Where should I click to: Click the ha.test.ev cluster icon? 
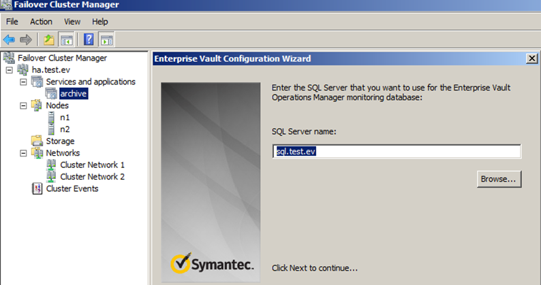tap(23, 69)
